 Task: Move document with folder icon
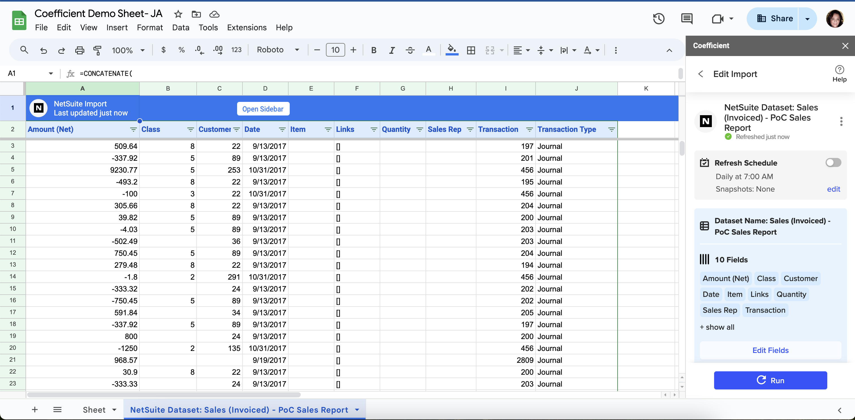(196, 14)
